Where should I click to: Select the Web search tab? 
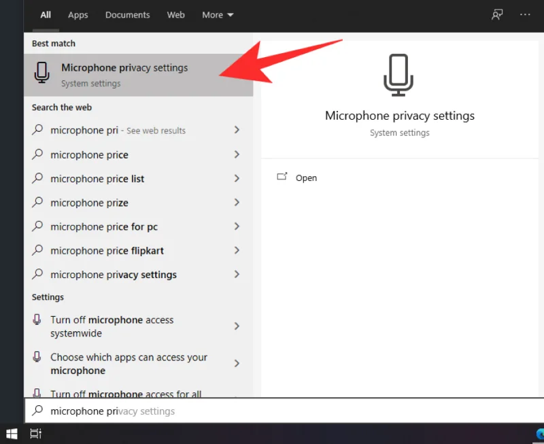point(176,15)
